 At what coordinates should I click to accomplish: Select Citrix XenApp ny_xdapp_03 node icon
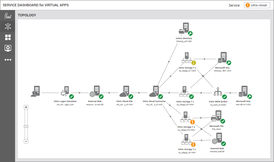click(185, 91)
